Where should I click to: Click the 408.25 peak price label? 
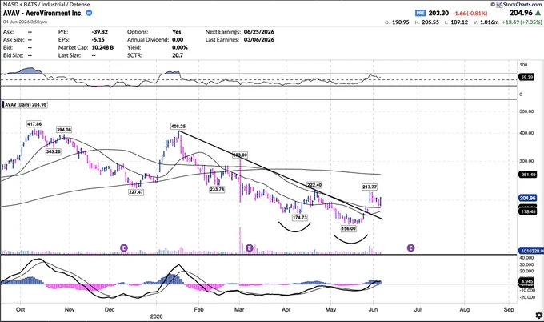(178, 126)
